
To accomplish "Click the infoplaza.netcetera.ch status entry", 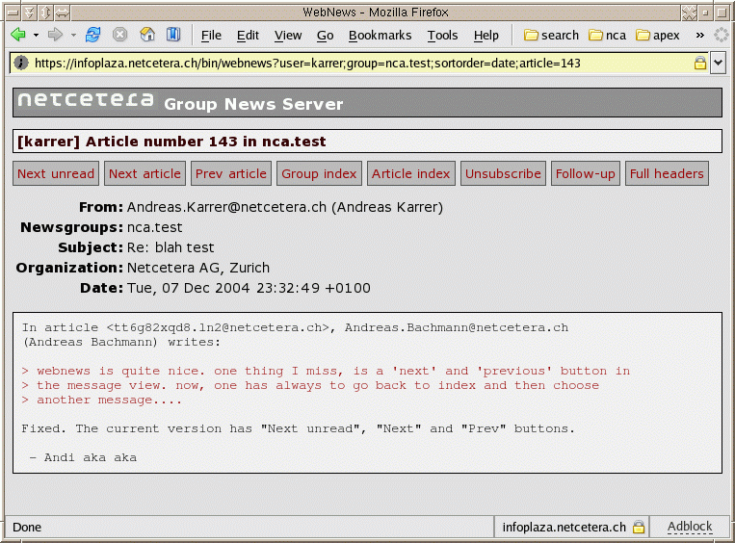I will (x=564, y=527).
